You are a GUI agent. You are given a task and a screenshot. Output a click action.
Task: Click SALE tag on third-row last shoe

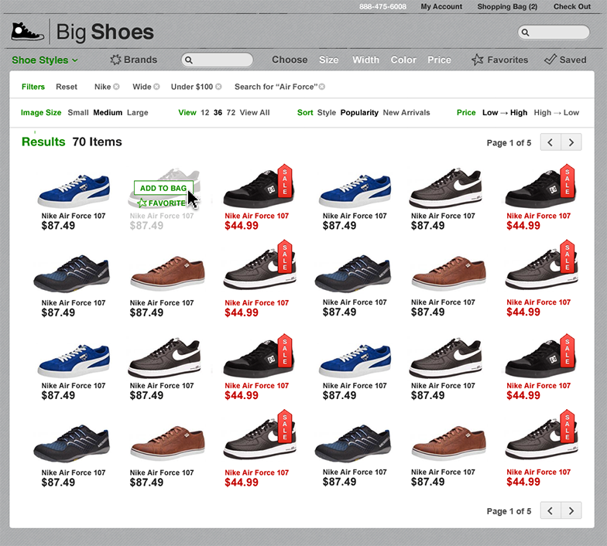pyautogui.click(x=567, y=351)
